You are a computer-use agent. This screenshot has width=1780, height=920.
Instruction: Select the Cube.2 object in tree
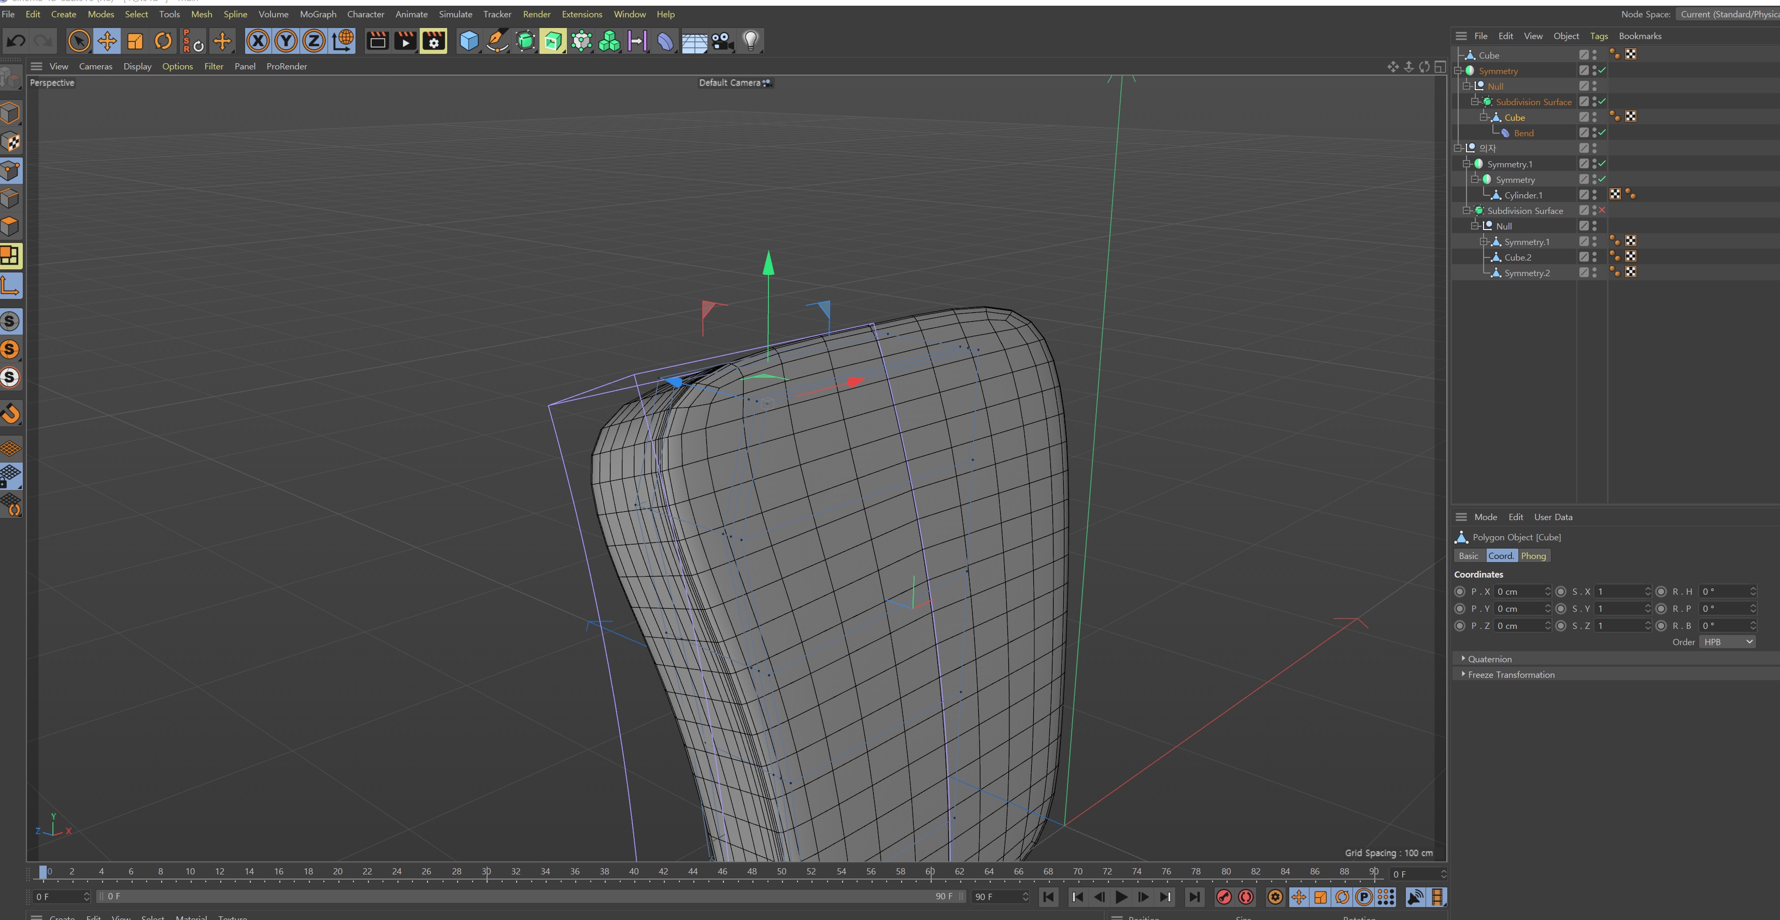(1517, 257)
